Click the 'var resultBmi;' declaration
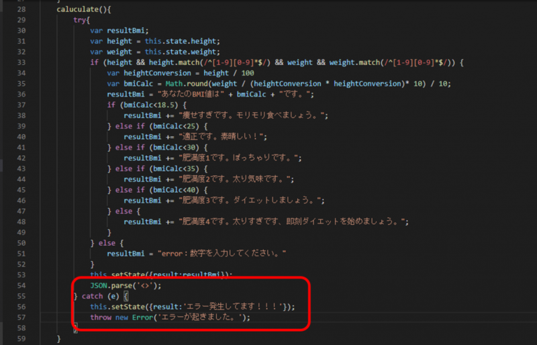 coord(119,31)
